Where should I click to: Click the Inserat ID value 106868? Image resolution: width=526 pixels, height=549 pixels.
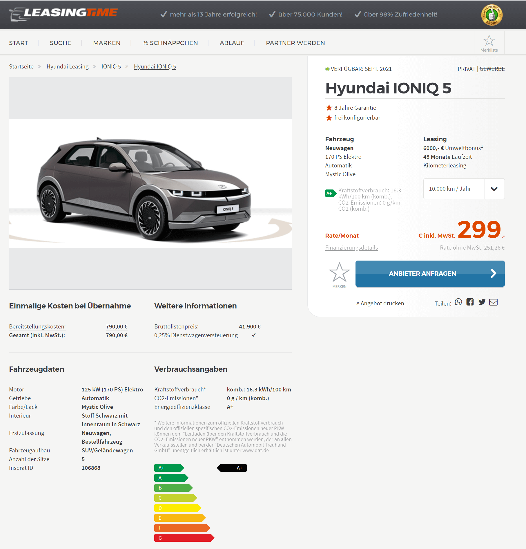91,468
